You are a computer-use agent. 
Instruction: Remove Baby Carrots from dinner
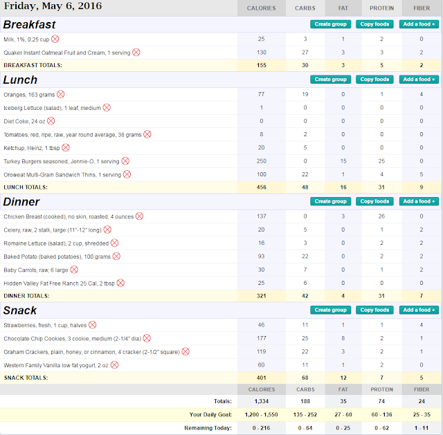(74, 270)
